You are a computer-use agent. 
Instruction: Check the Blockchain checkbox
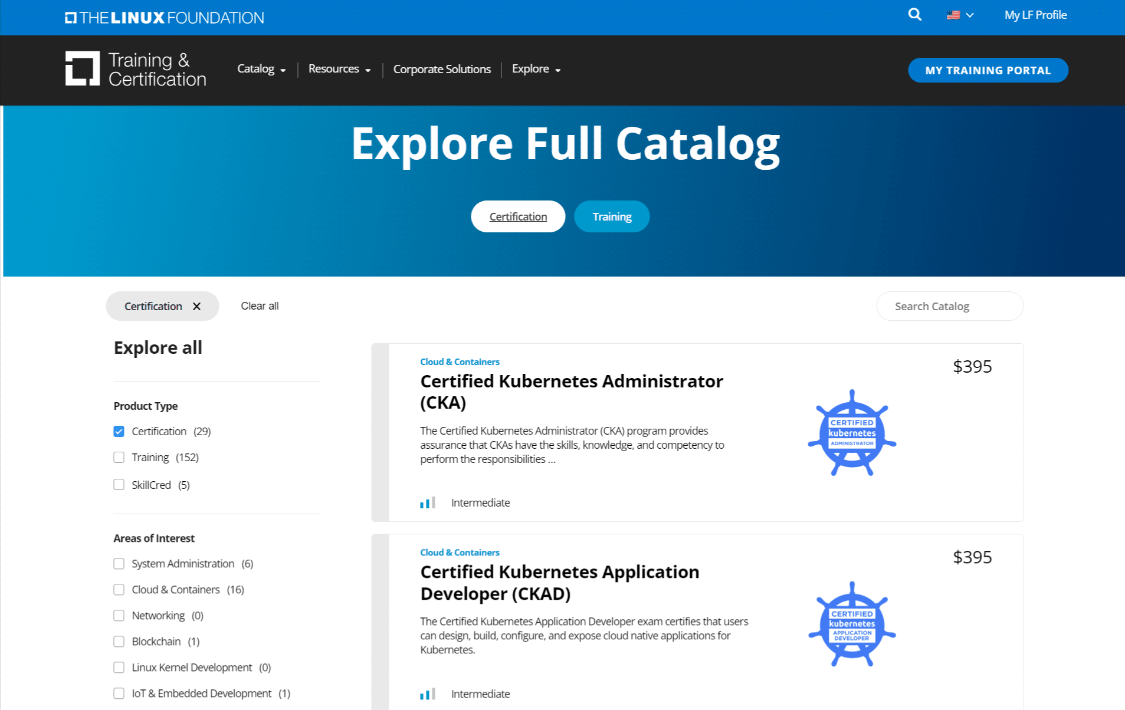[x=119, y=642]
